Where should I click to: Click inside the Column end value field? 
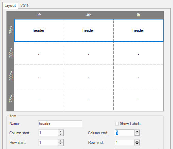[125, 133]
